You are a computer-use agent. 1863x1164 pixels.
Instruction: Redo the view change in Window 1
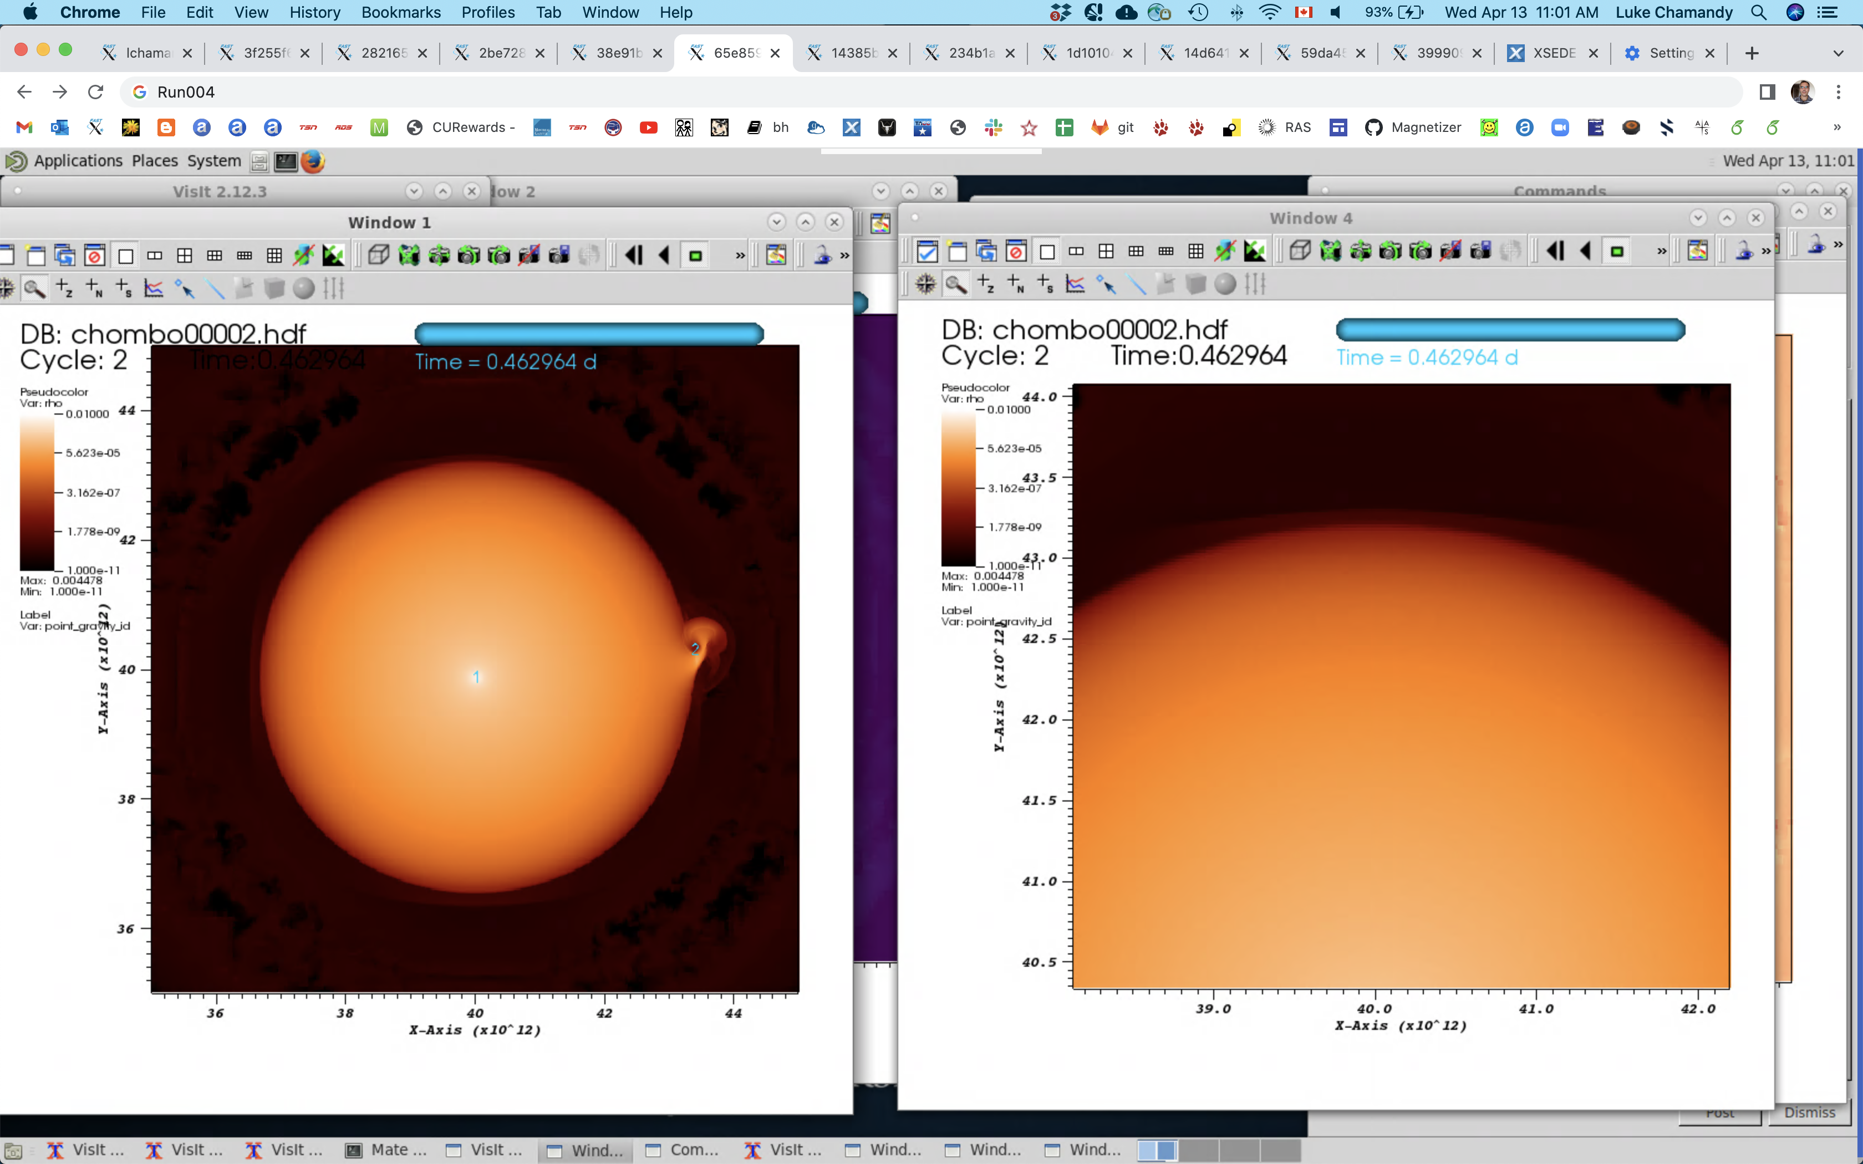(499, 256)
